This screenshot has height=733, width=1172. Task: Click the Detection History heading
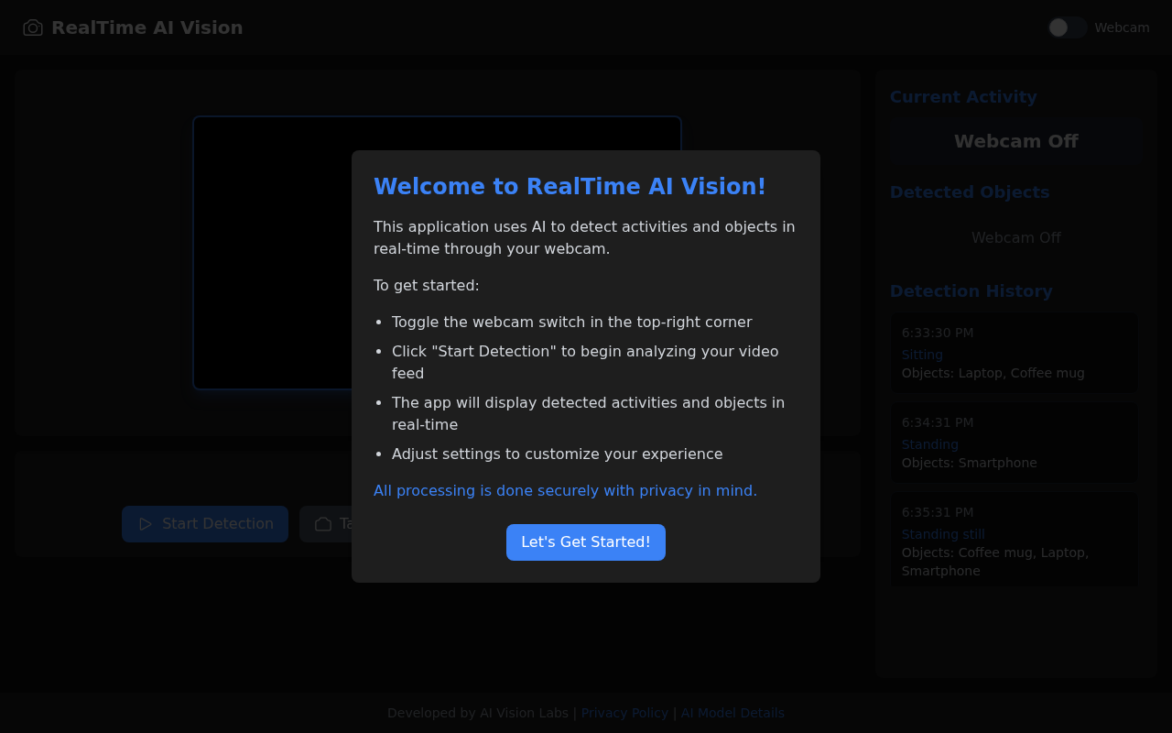pyautogui.click(x=971, y=291)
